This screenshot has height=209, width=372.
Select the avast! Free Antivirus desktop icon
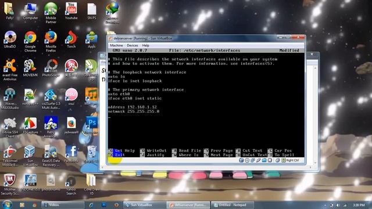10,70
